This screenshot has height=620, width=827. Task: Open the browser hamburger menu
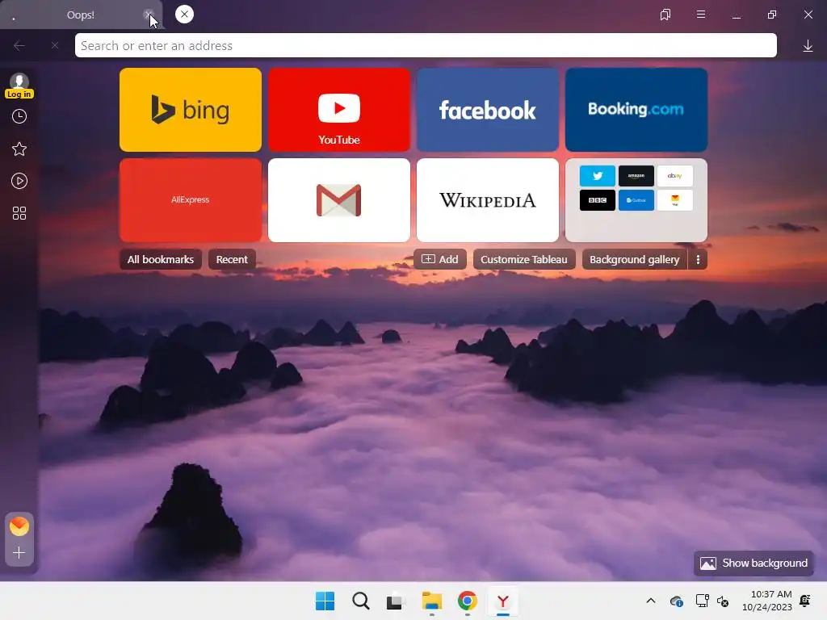[701, 15]
